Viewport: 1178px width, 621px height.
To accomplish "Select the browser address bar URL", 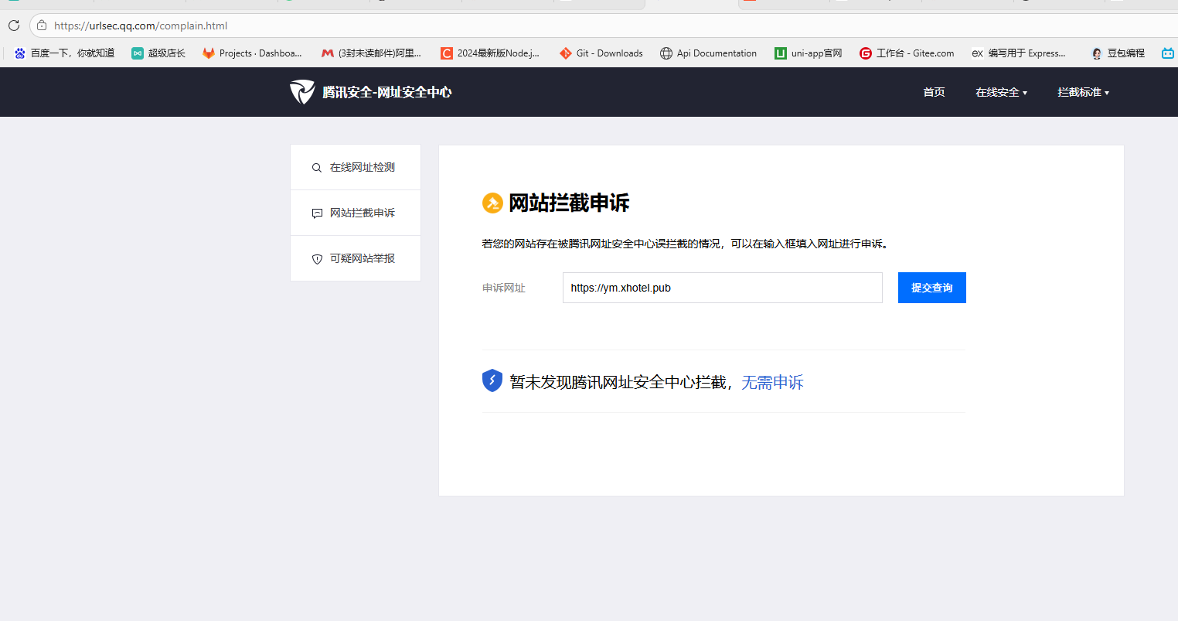I will pos(141,26).
